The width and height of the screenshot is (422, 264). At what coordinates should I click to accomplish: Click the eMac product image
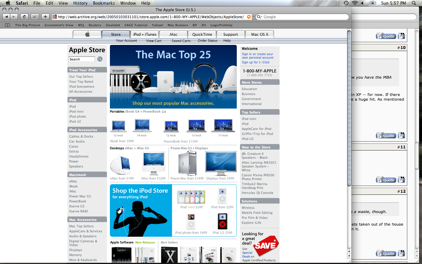pyautogui.click(x=120, y=165)
